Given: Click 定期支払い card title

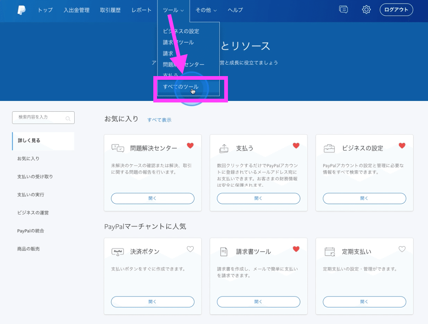Looking at the screenshot, I should point(356,252).
